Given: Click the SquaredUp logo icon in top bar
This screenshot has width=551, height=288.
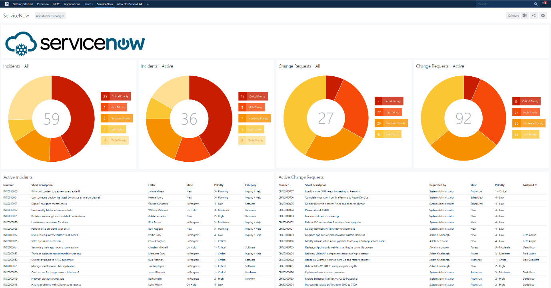Looking at the screenshot, I should (x=6, y=4).
